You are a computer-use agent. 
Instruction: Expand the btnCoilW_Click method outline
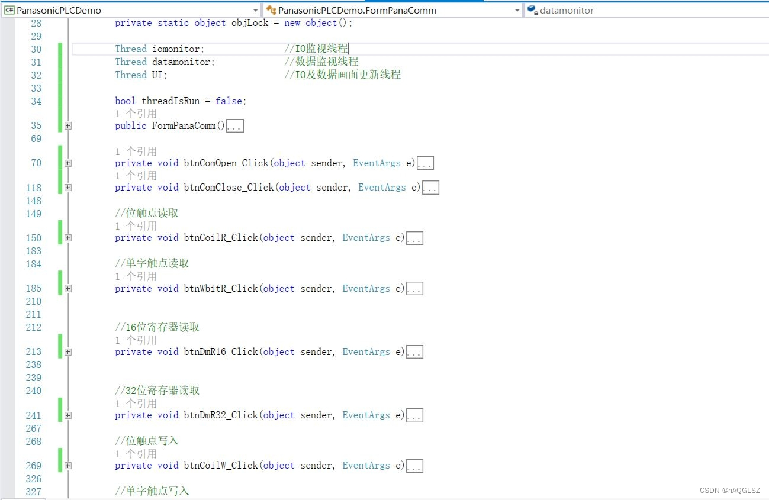[x=68, y=466]
